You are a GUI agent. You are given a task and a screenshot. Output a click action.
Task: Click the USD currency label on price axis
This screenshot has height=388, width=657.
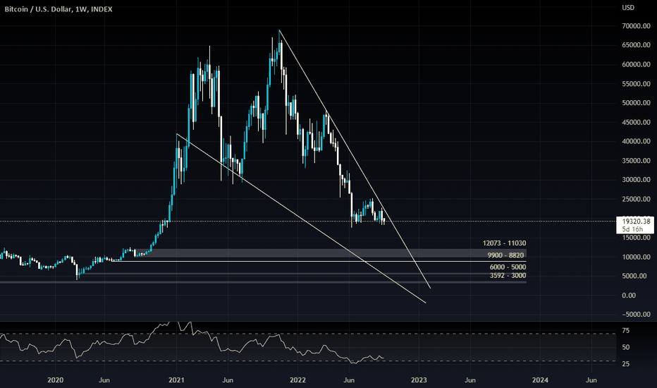628,8
